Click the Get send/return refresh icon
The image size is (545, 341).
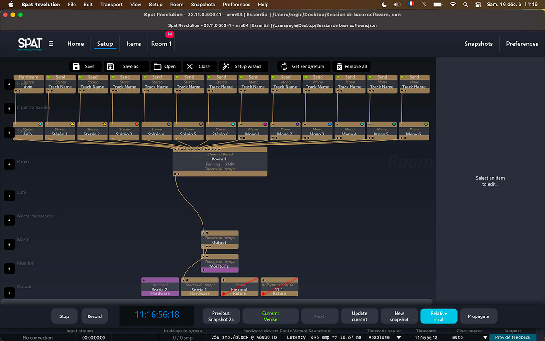[284, 66]
